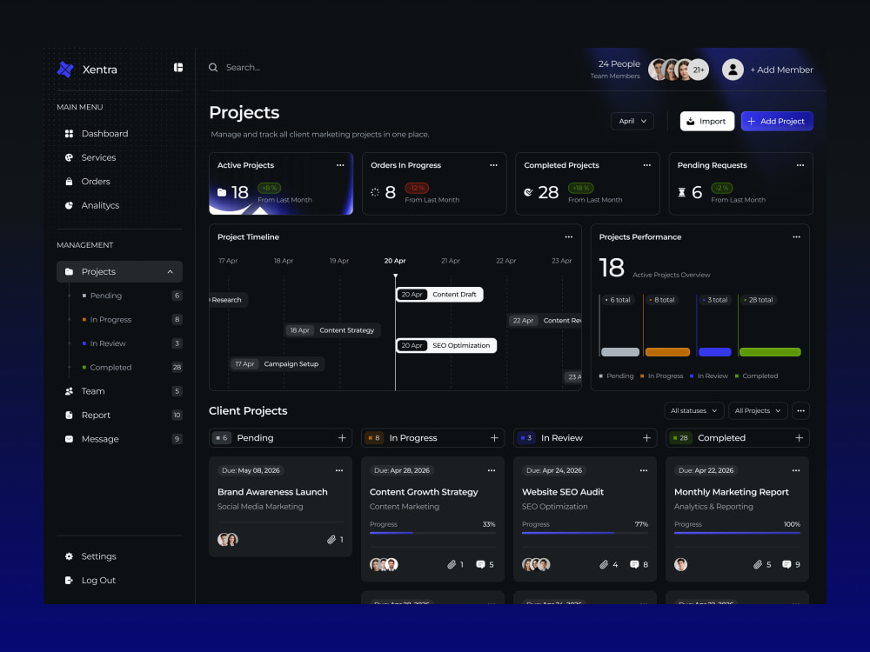The width and height of the screenshot is (870, 652).
Task: Click the Campaign Setup timeline task
Action: coord(278,363)
